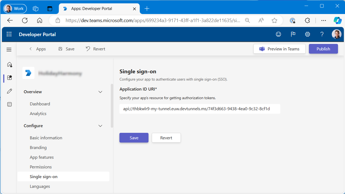Screen dimensions: 345x194
Task: Select Single sign-on in the sidebar
Action: 63,176
